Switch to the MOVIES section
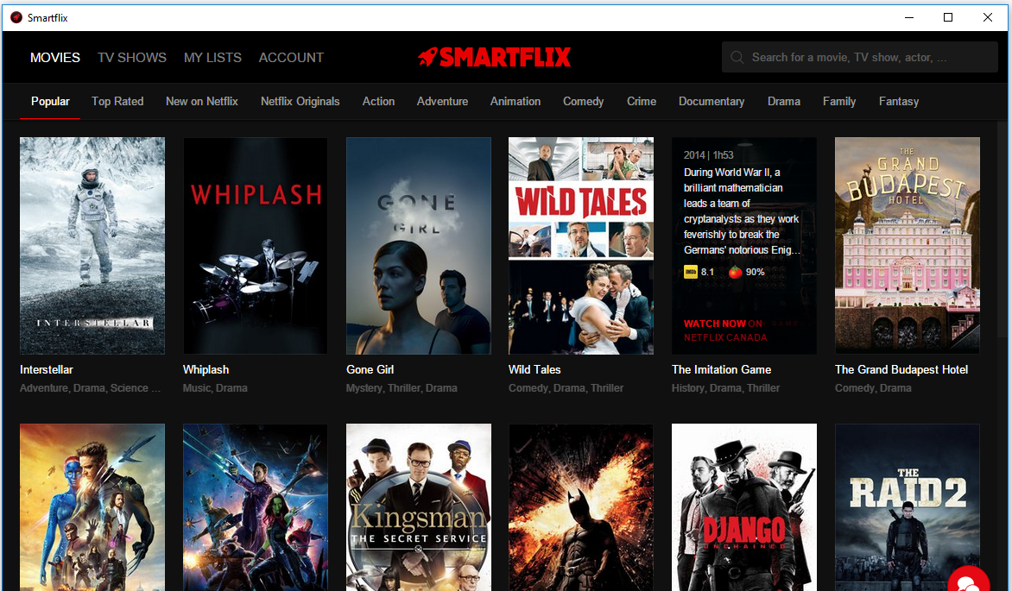The width and height of the screenshot is (1012, 591). click(x=55, y=58)
